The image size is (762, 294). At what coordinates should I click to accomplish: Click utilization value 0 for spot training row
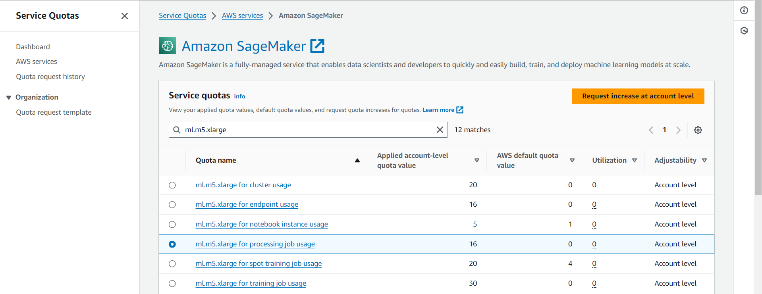tap(594, 263)
